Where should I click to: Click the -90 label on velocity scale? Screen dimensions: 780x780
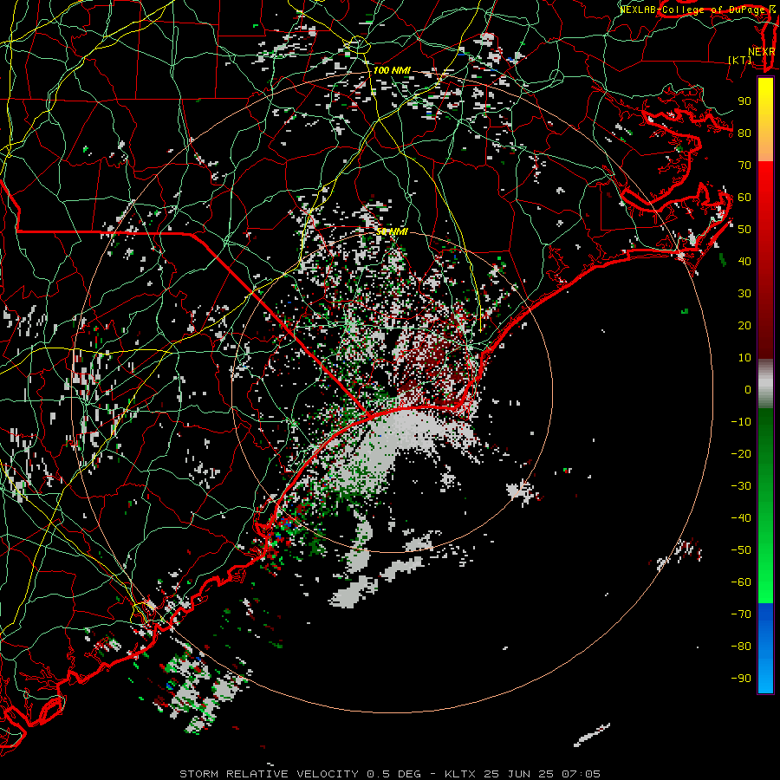coord(741,678)
